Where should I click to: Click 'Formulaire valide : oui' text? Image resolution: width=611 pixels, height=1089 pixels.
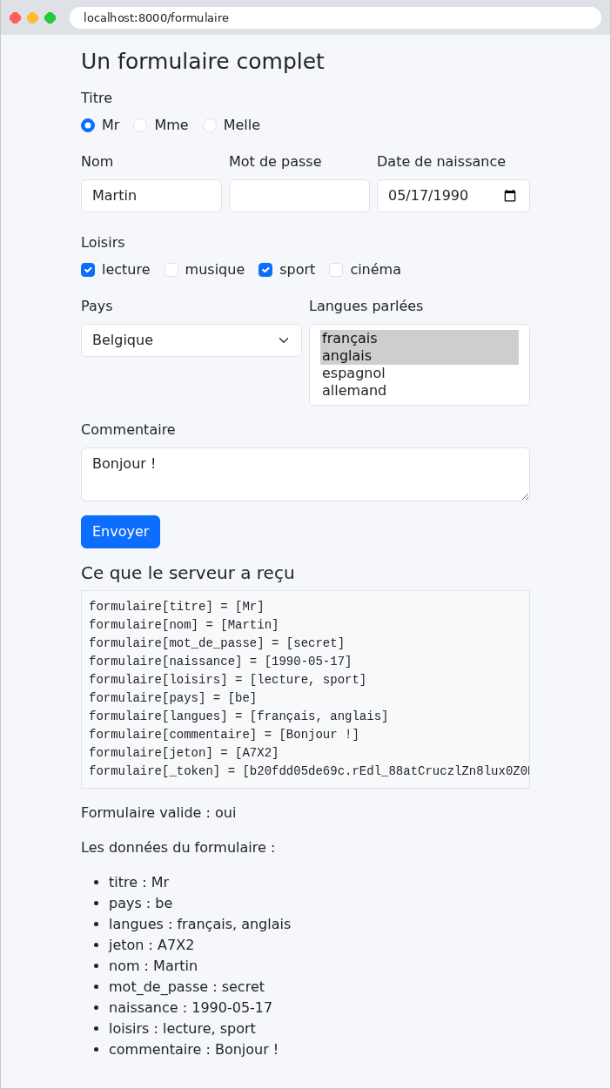coord(158,813)
